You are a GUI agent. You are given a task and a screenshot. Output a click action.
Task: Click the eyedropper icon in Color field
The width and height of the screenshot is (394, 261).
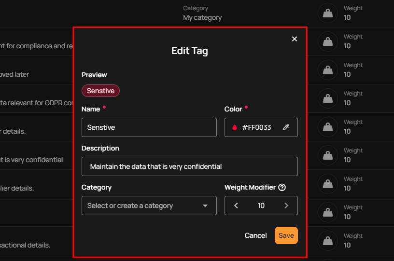coord(286,127)
